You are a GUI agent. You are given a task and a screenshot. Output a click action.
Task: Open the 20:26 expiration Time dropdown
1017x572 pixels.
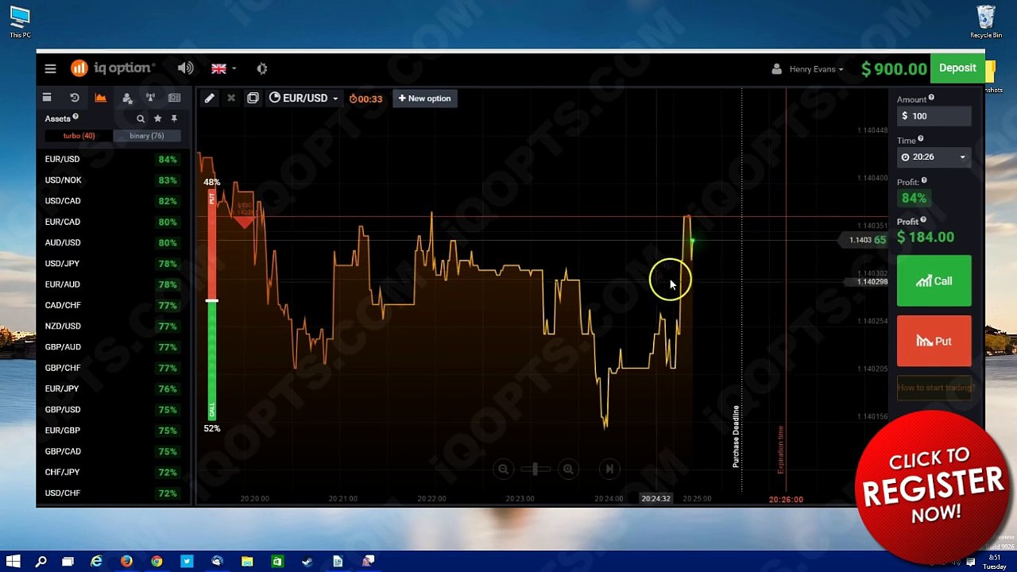934,157
